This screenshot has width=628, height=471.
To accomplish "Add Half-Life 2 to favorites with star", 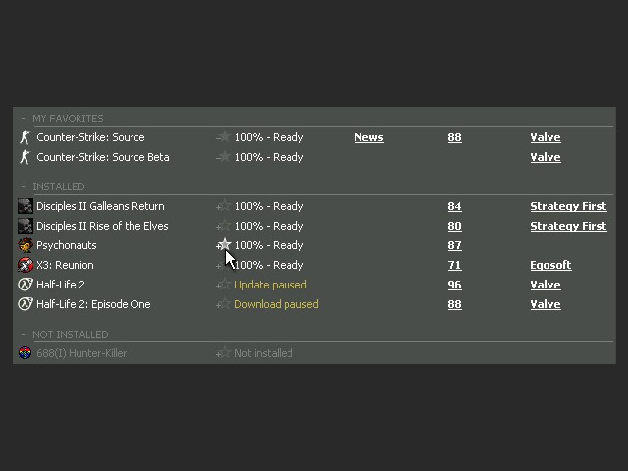I will [224, 285].
